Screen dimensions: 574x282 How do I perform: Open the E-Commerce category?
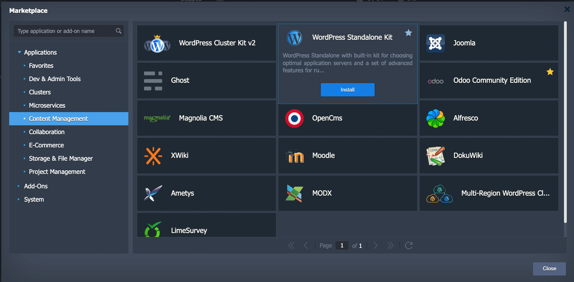pos(46,145)
